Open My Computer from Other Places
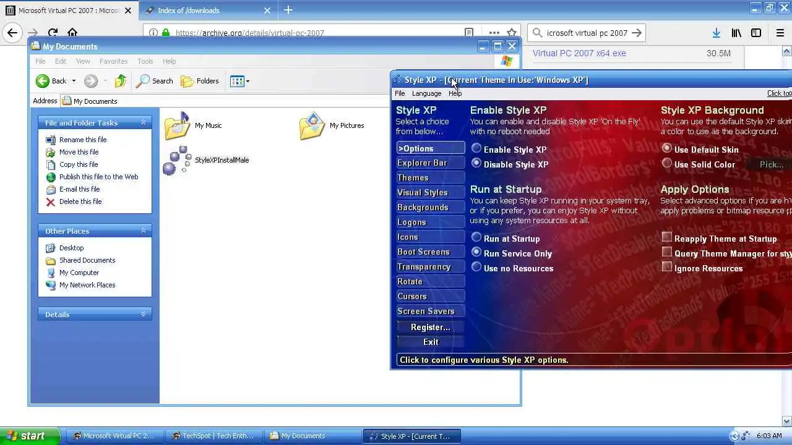792x445 pixels. click(x=79, y=273)
